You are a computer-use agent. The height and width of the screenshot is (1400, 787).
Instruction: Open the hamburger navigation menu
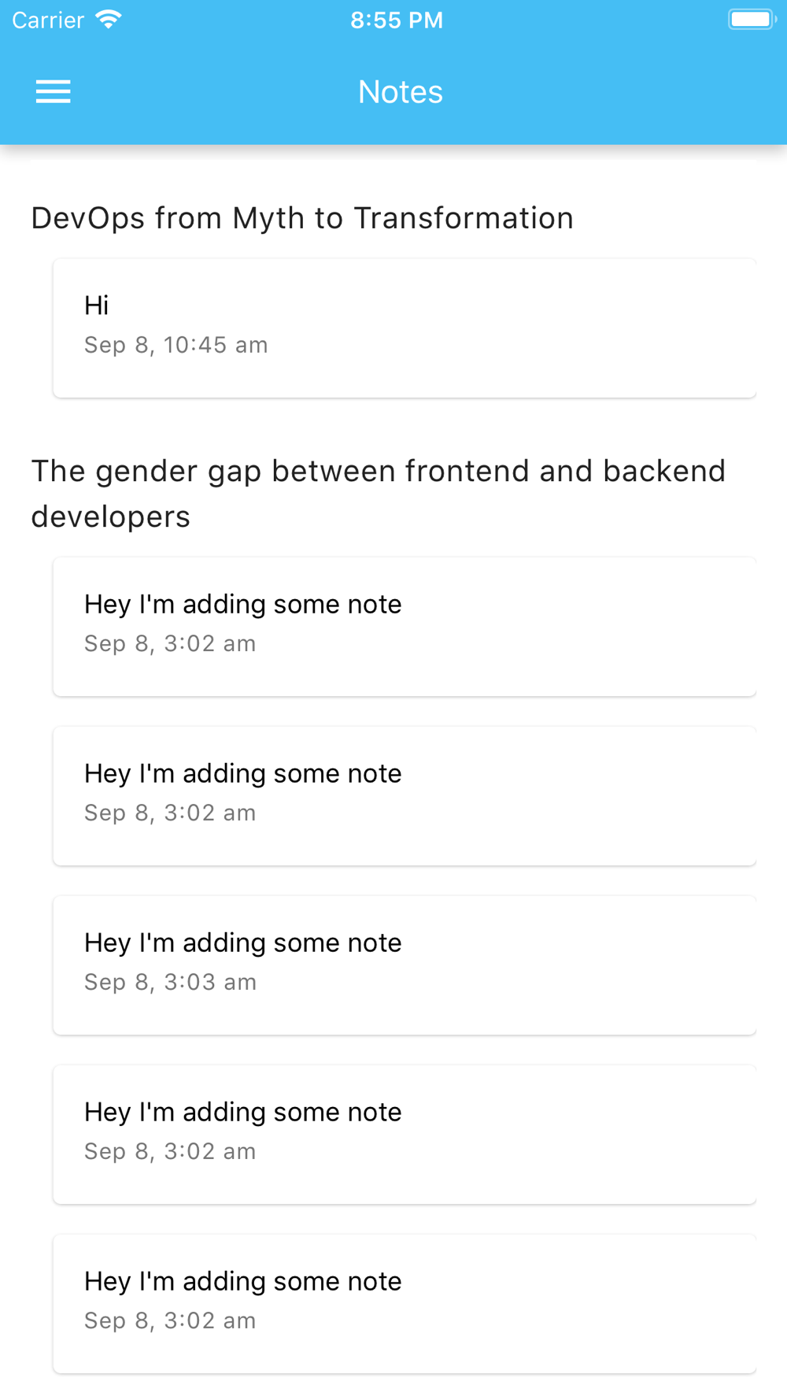coord(54,92)
